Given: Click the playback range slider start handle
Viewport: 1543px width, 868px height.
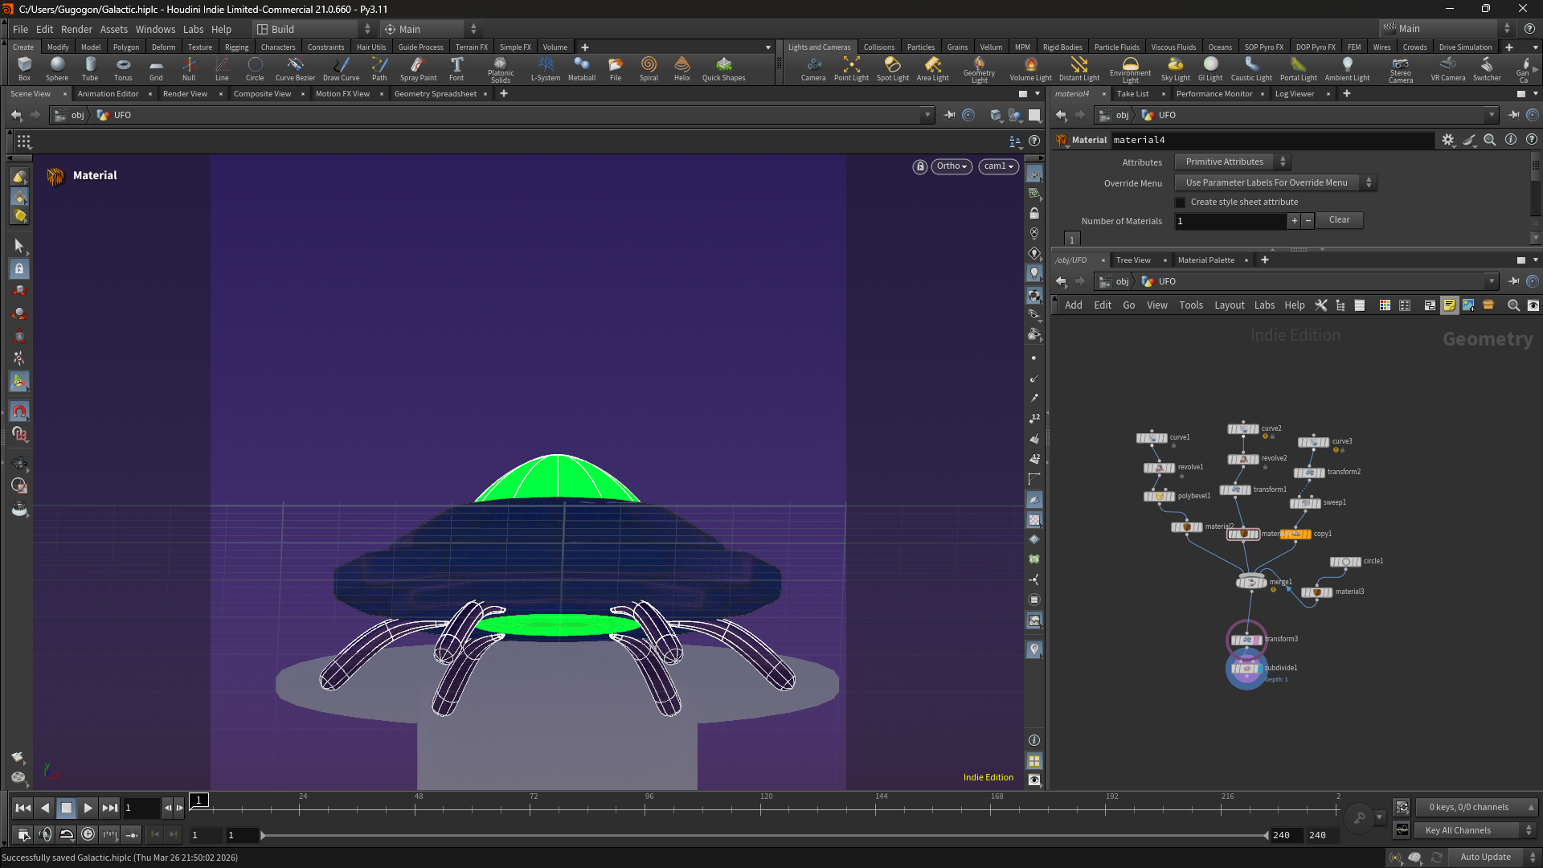Looking at the screenshot, I should tap(263, 835).
